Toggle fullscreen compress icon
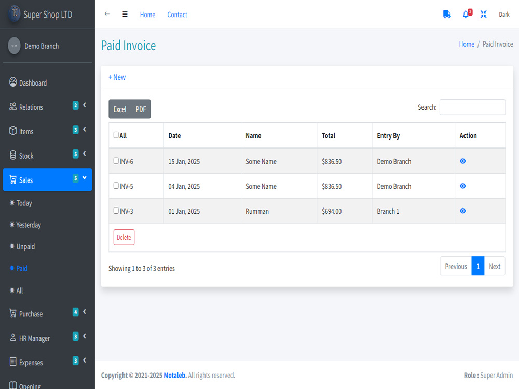The width and height of the screenshot is (519, 389). (x=484, y=14)
